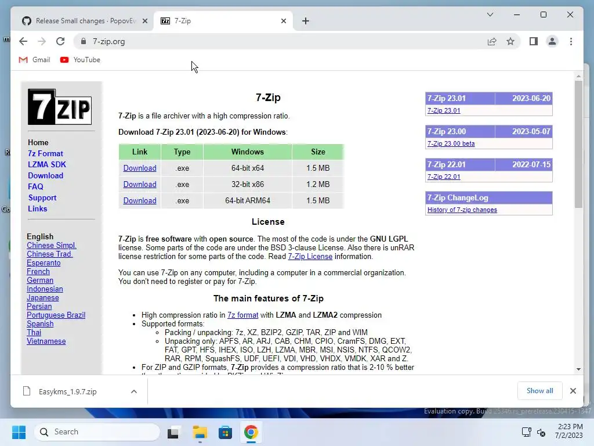Image resolution: width=594 pixels, height=446 pixels.
Task: Open the 7-Zip 23.01 news link
Action: (444, 110)
